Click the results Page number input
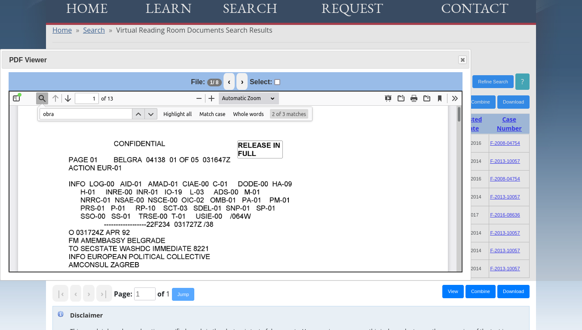The height and width of the screenshot is (330, 582). (145, 294)
